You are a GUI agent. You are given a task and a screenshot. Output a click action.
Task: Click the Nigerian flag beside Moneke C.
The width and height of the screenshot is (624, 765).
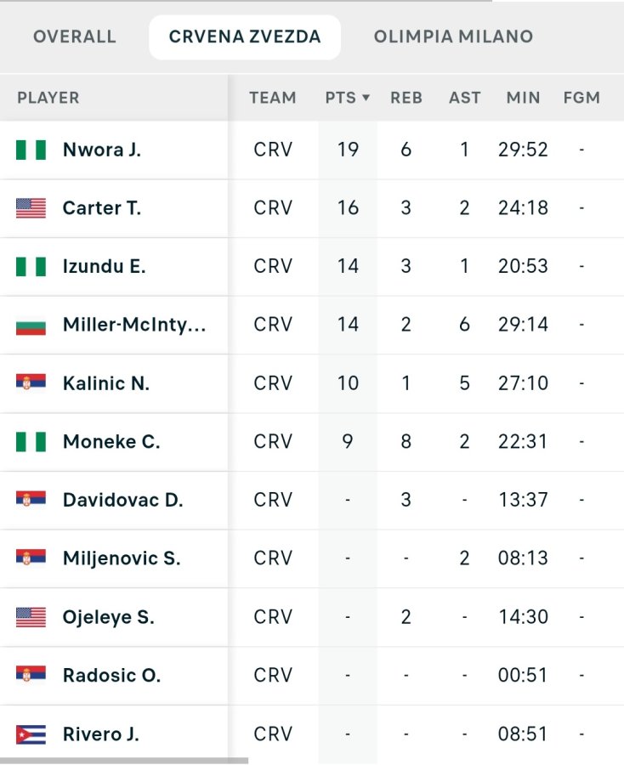31,441
